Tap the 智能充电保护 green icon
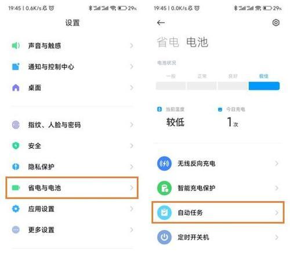290x256 pixels. (x=164, y=188)
